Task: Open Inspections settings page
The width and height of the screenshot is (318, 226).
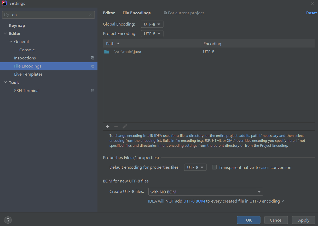Action: coord(25,58)
